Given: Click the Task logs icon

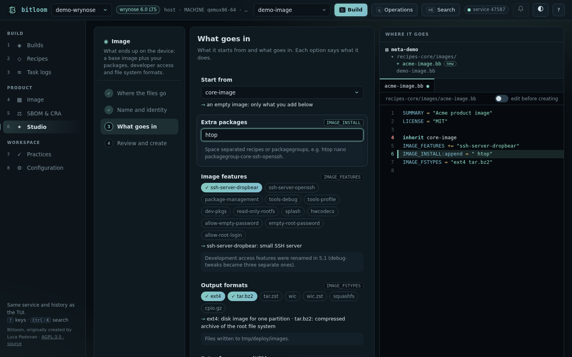Looking at the screenshot, I should coord(19,73).
